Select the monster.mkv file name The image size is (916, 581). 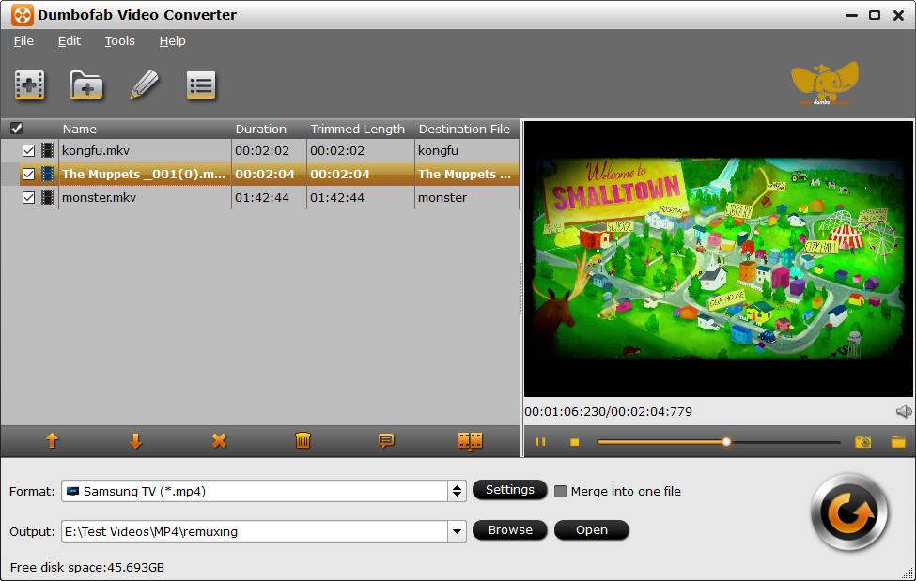pyautogui.click(x=99, y=197)
